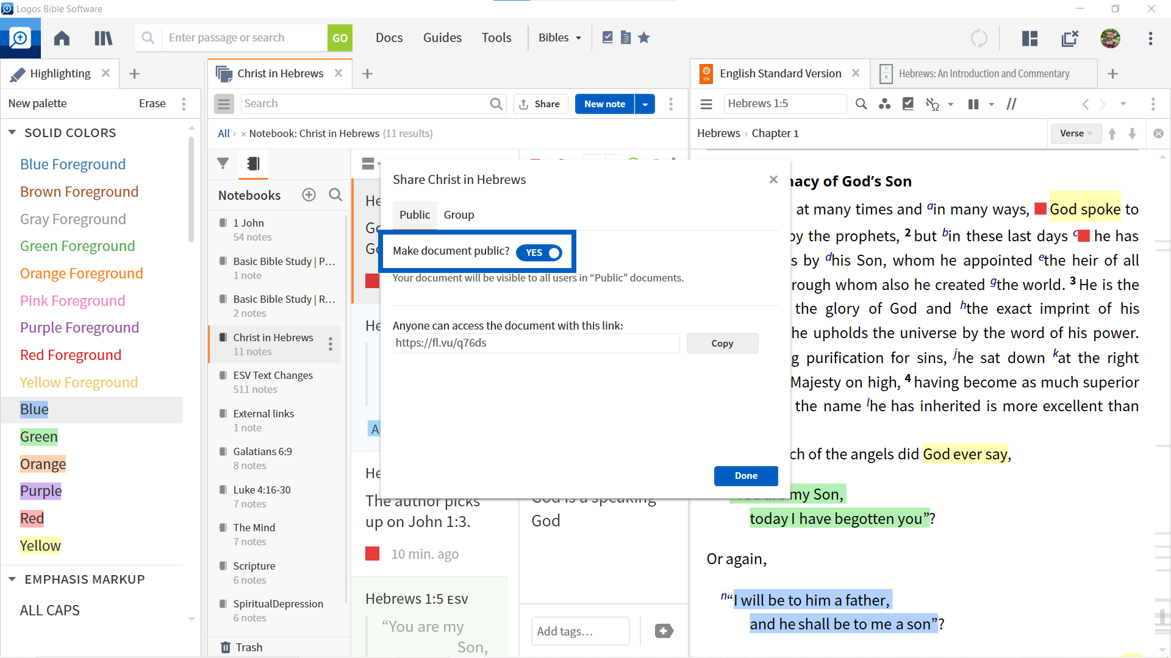This screenshot has height=658, width=1171.
Task: Open history dropdown arrow in ESV toolbar
Action: (x=1123, y=104)
